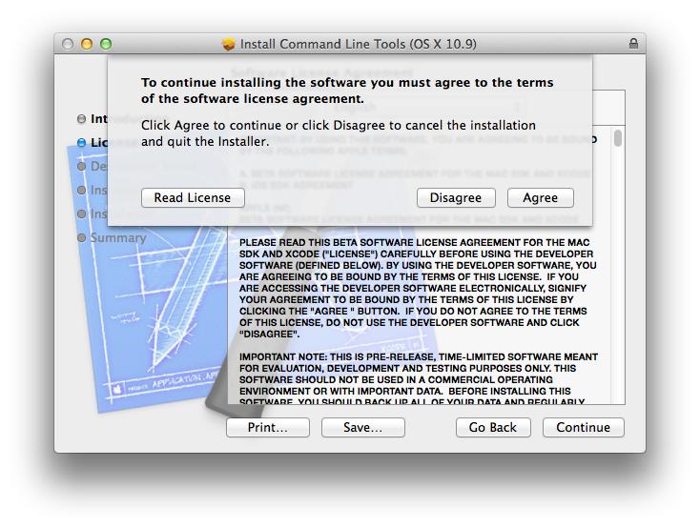Click the "IMPORTANT NOTE" paragraph text
Image resolution: width=700 pixels, height=528 pixels.
tap(419, 379)
